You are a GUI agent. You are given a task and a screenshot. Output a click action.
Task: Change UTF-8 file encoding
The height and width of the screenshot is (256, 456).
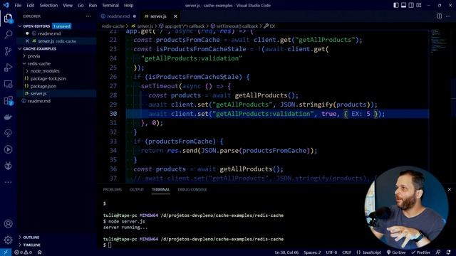tap(331, 252)
